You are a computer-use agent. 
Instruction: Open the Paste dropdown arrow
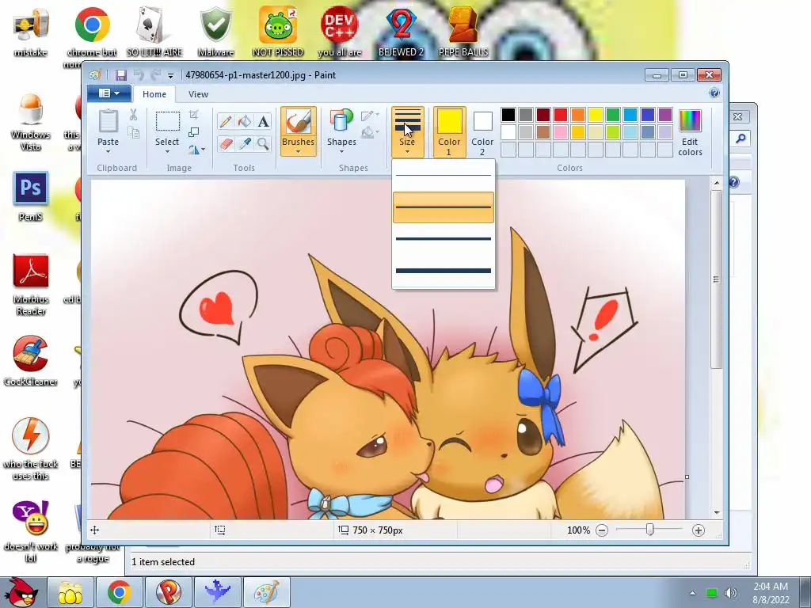point(108,151)
